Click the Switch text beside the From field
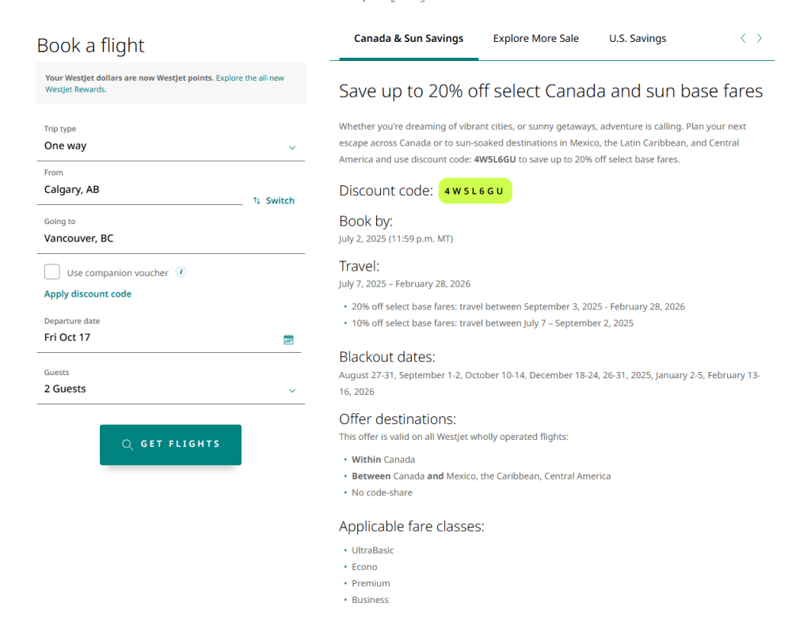 click(x=280, y=201)
